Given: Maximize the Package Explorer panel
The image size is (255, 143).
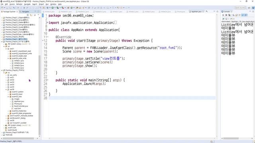Looking at the screenshot, I should (x=38, y=12).
